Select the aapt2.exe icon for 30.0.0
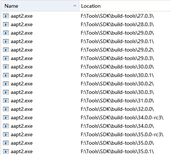Viewport: 171px width, 155px height. tap(6, 67)
